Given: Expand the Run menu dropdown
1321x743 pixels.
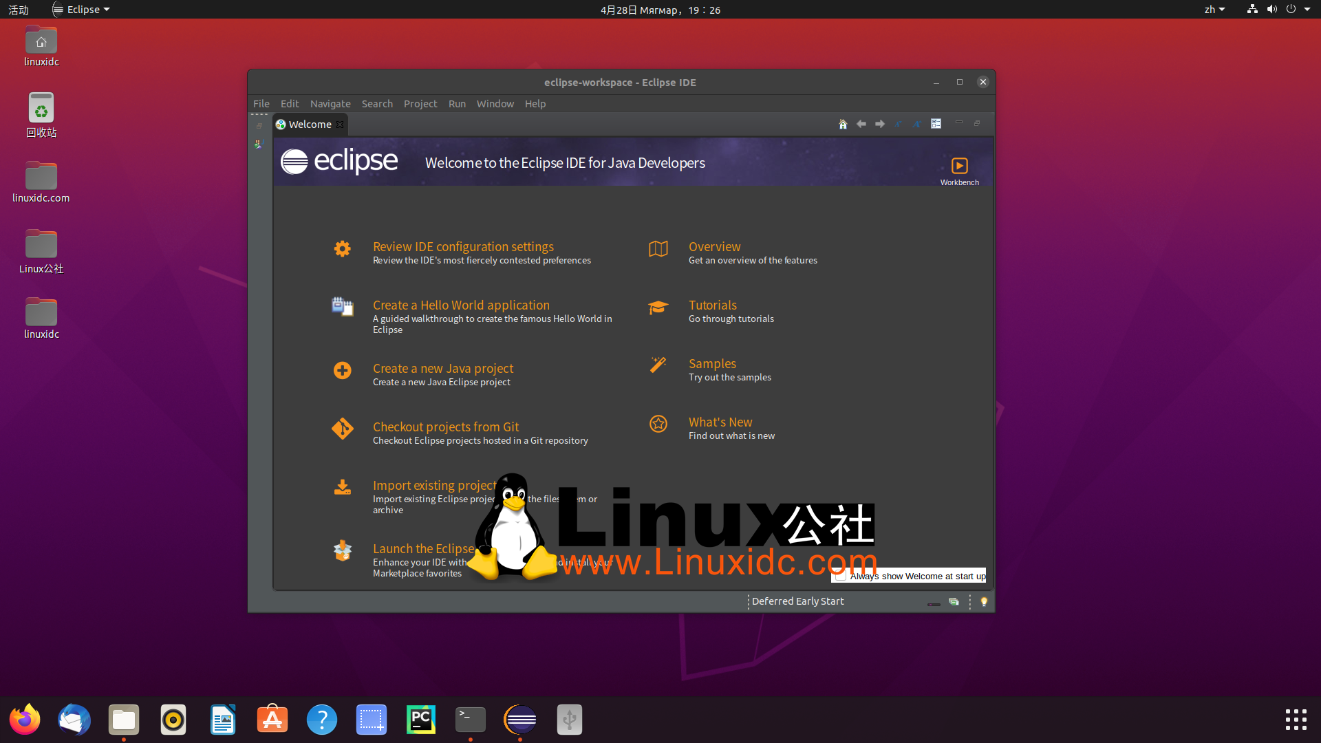Looking at the screenshot, I should click(x=456, y=103).
